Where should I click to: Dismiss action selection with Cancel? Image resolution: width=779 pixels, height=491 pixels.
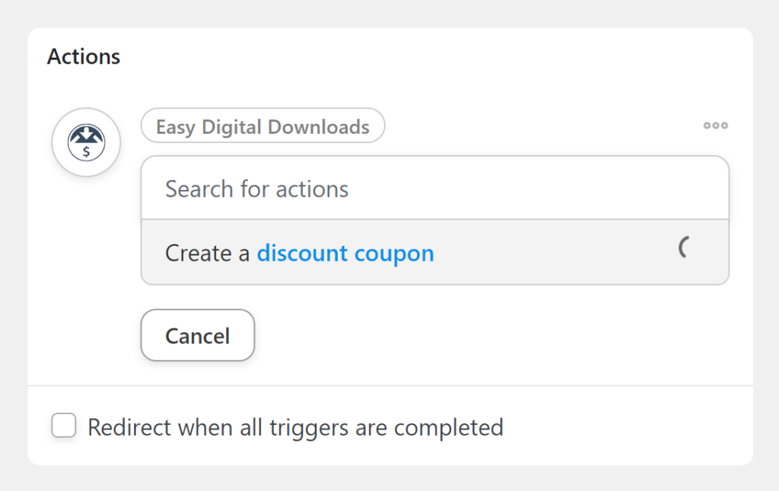pyautogui.click(x=197, y=335)
